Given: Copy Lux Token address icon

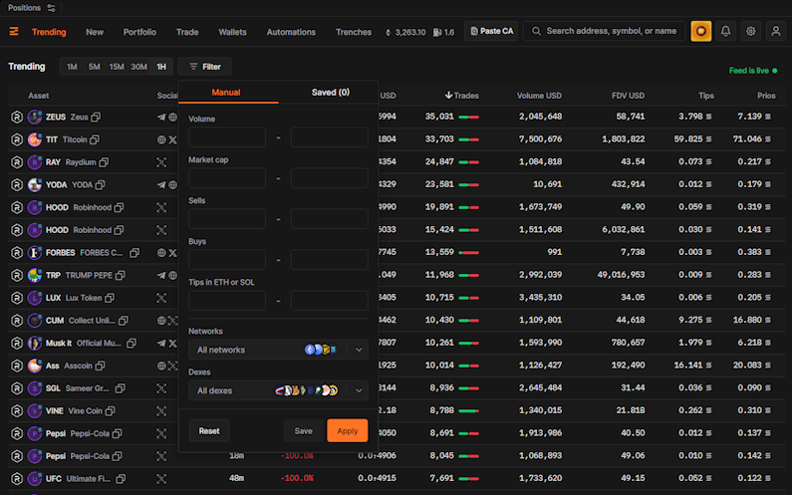Looking at the screenshot, I should (110, 298).
